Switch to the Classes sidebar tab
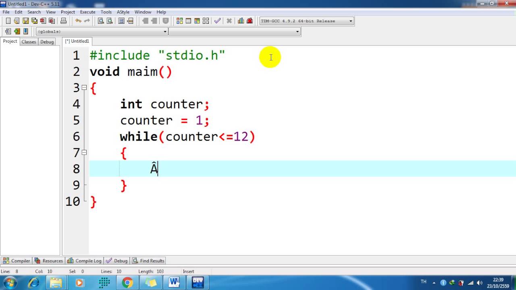The width and height of the screenshot is (516, 290). pyautogui.click(x=29, y=42)
